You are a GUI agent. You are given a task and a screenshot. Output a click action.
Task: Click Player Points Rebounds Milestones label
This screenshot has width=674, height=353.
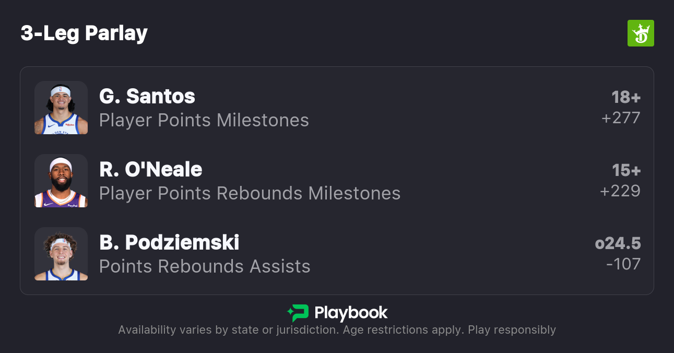[x=250, y=194]
